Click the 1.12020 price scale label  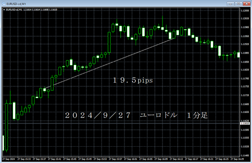pos(245,19)
